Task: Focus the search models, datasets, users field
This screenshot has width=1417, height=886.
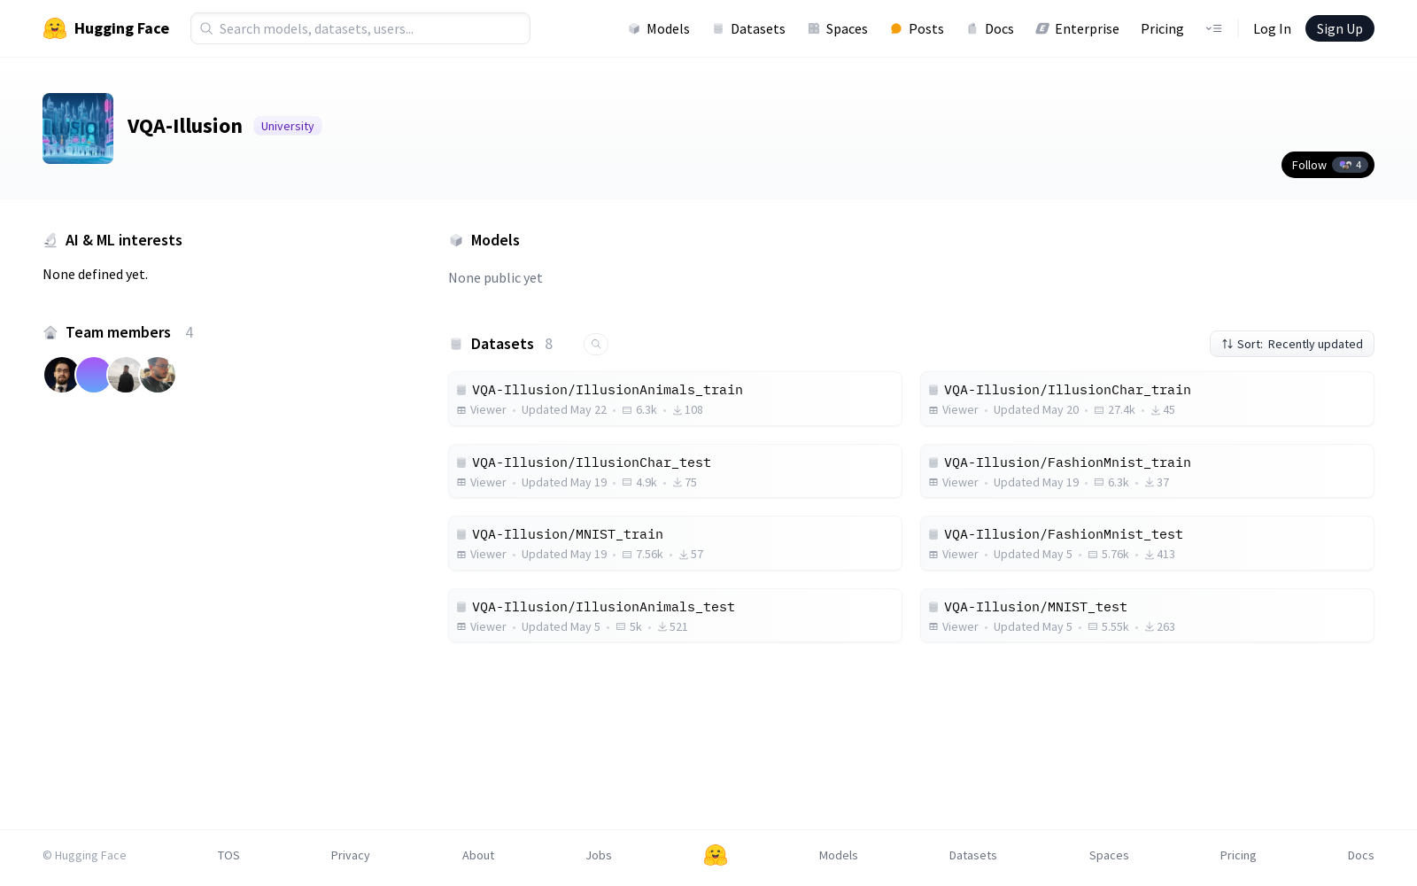Action: (360, 28)
